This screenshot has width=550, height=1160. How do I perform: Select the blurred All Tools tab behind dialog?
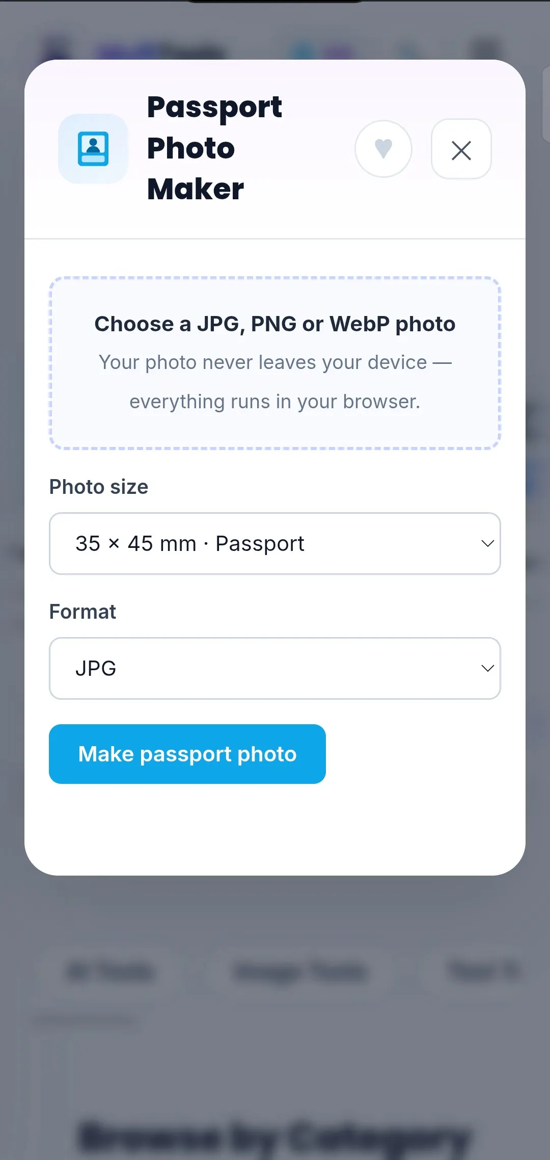pos(110,971)
